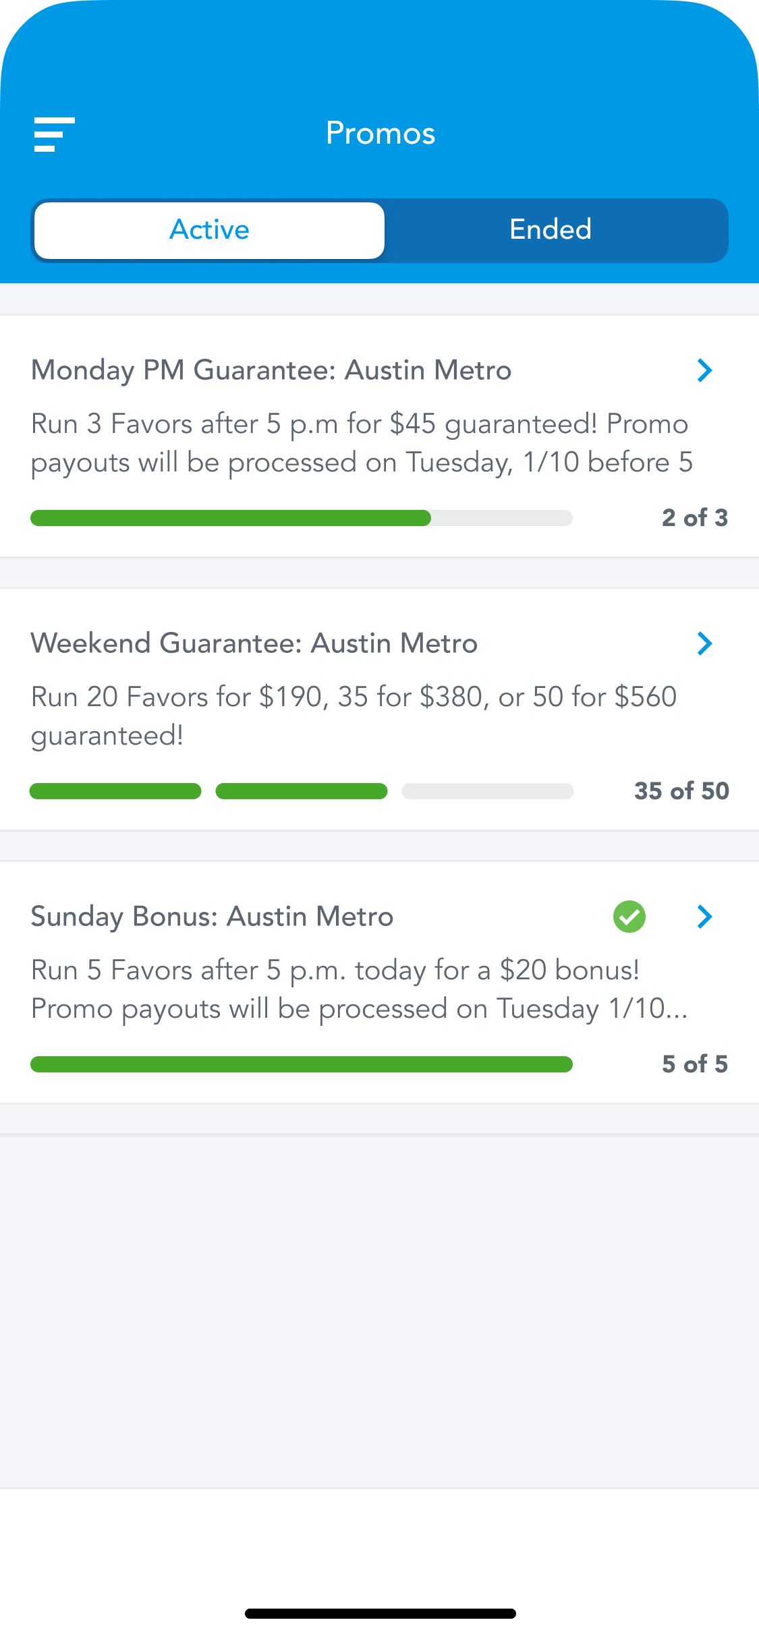Open Monday PM Guarantee: Austin Metro title
The height and width of the screenshot is (1643, 759).
click(271, 370)
